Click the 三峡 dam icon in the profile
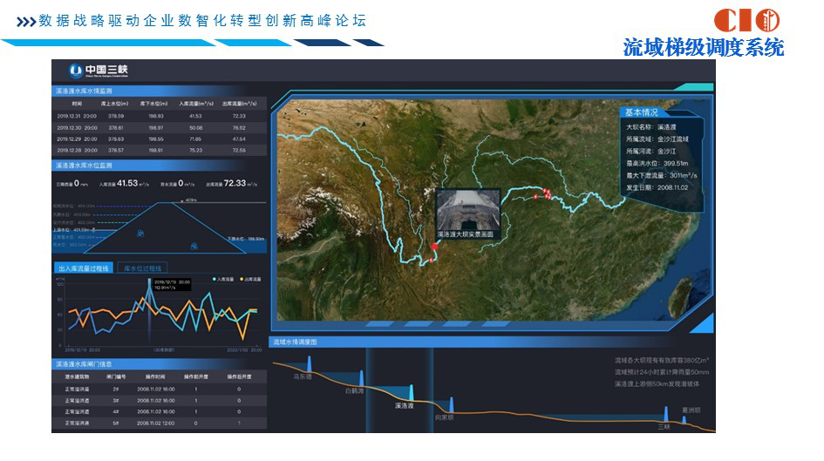The image size is (824, 461). [x=666, y=413]
